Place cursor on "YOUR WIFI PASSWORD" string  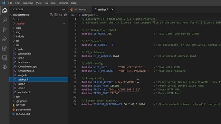133,71
